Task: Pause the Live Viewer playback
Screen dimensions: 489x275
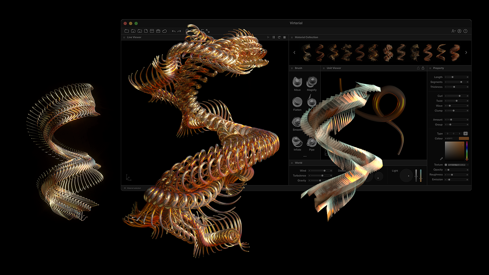Action: point(274,37)
